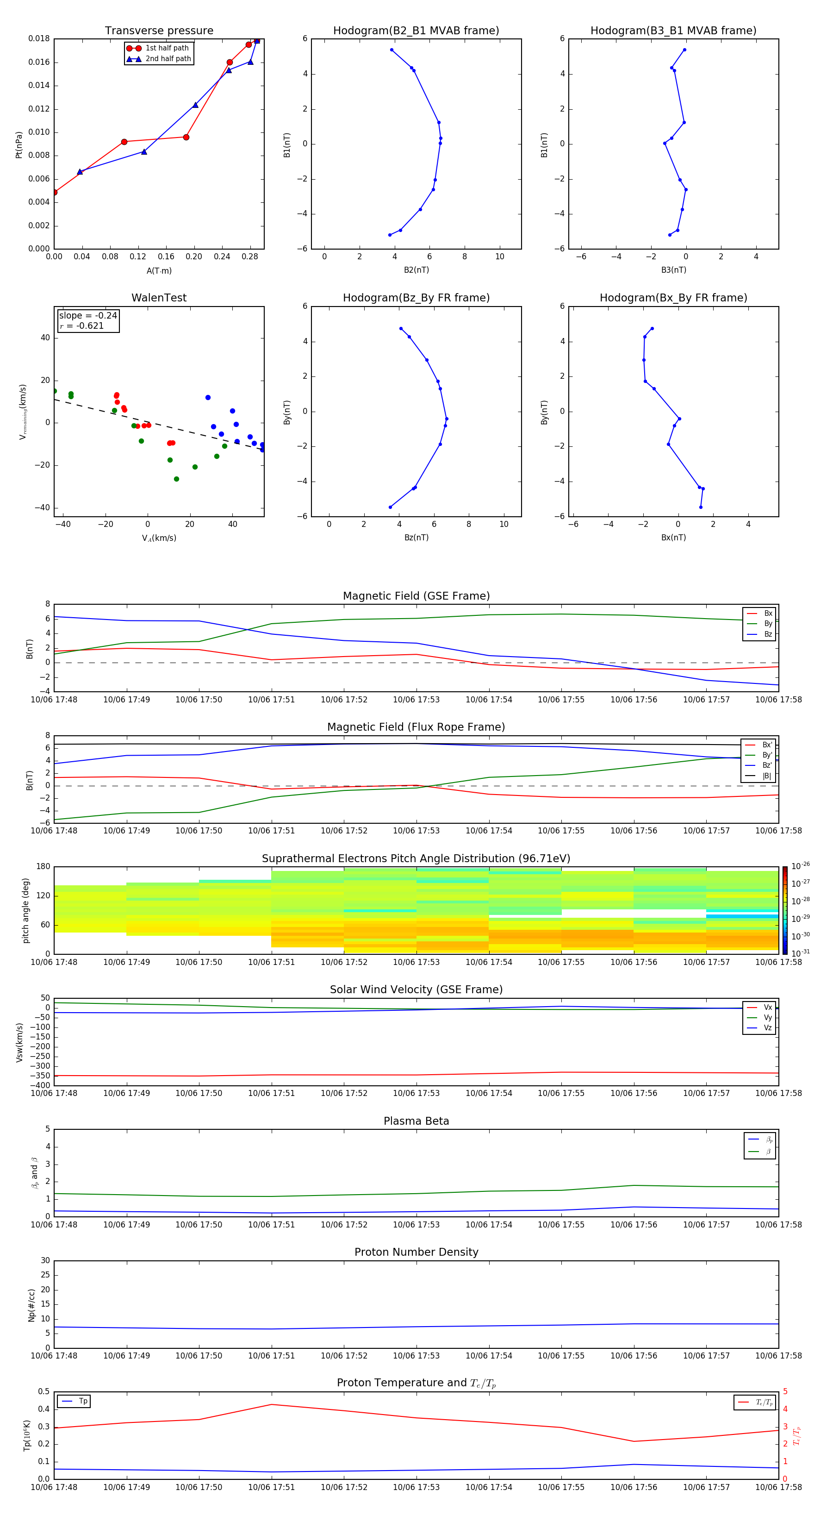Click the pitch angle spectrogram heatmap
833x1528 pixels.
(x=416, y=910)
